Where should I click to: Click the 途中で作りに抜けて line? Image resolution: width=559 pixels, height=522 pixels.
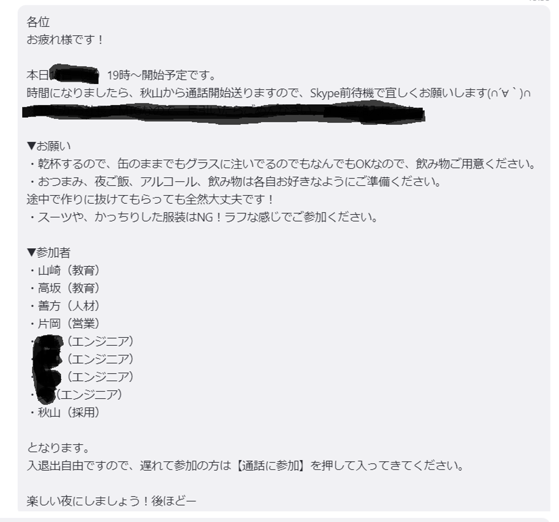click(150, 199)
